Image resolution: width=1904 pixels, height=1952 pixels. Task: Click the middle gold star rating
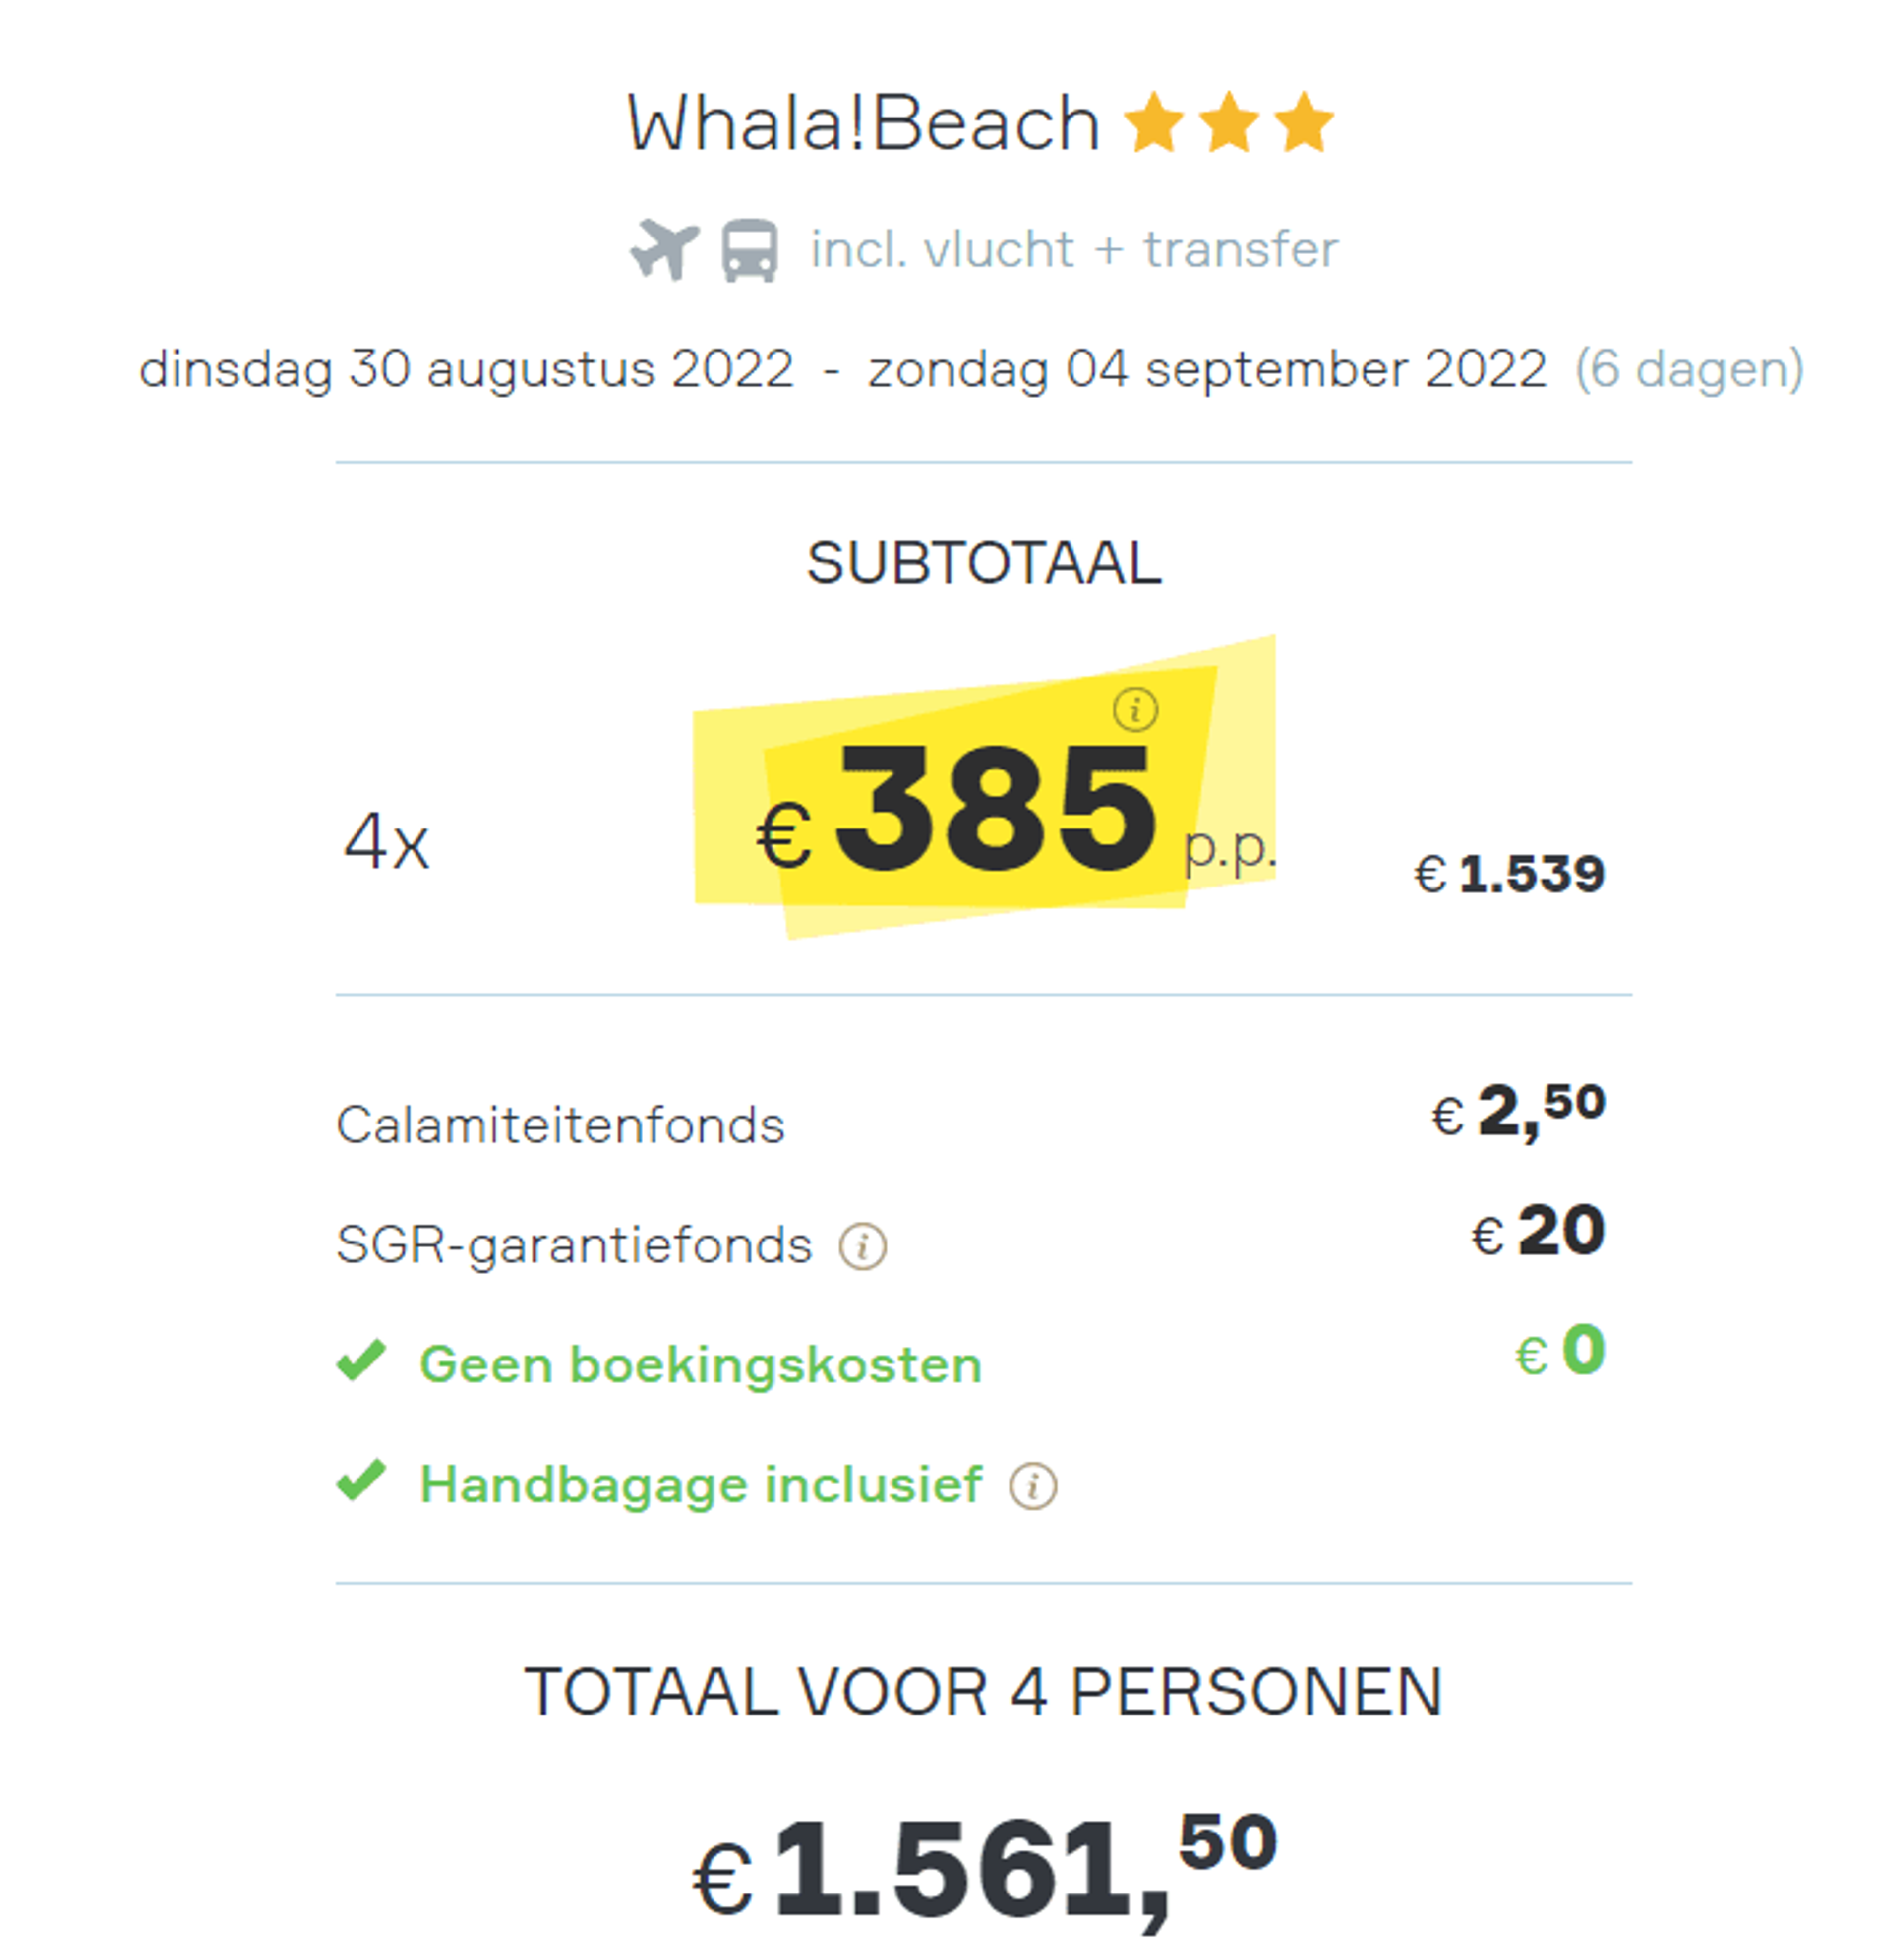click(1228, 123)
